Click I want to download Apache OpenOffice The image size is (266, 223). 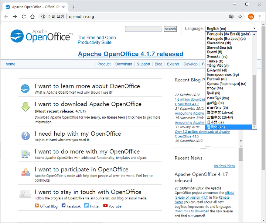(x=88, y=104)
